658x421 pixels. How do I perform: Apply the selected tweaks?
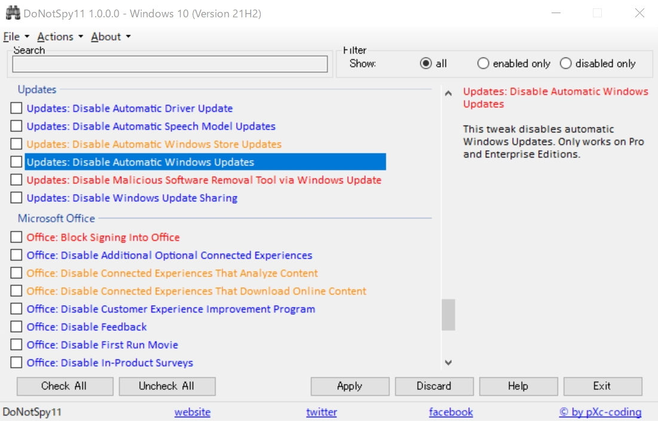tap(349, 386)
